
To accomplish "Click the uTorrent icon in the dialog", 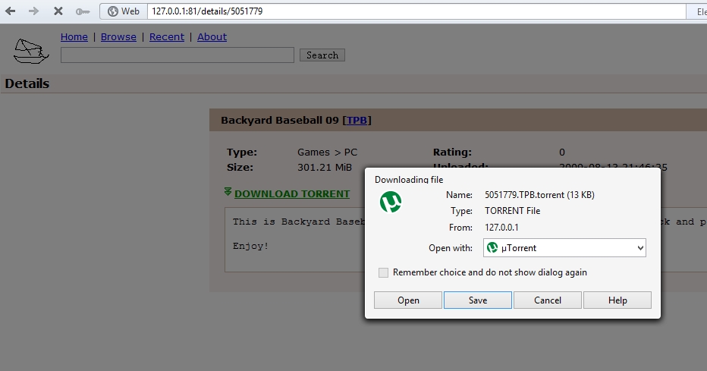I will [391, 202].
